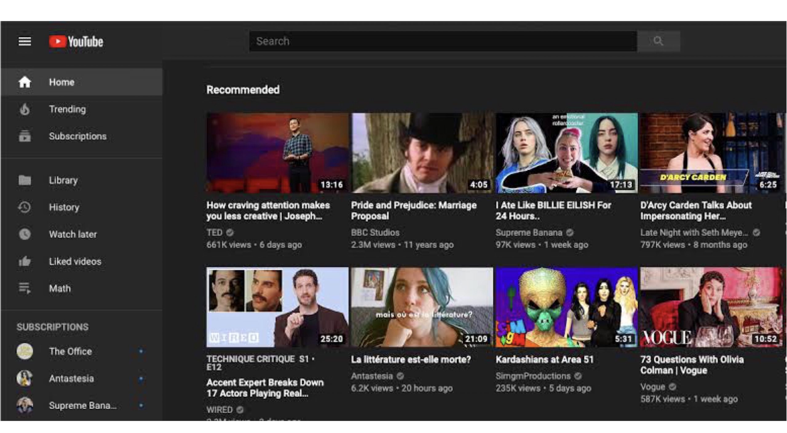Click the History sidebar icon

(25, 208)
